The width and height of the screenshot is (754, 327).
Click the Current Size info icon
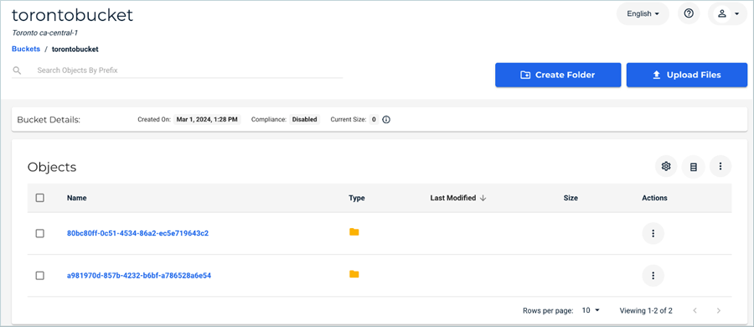(x=385, y=119)
